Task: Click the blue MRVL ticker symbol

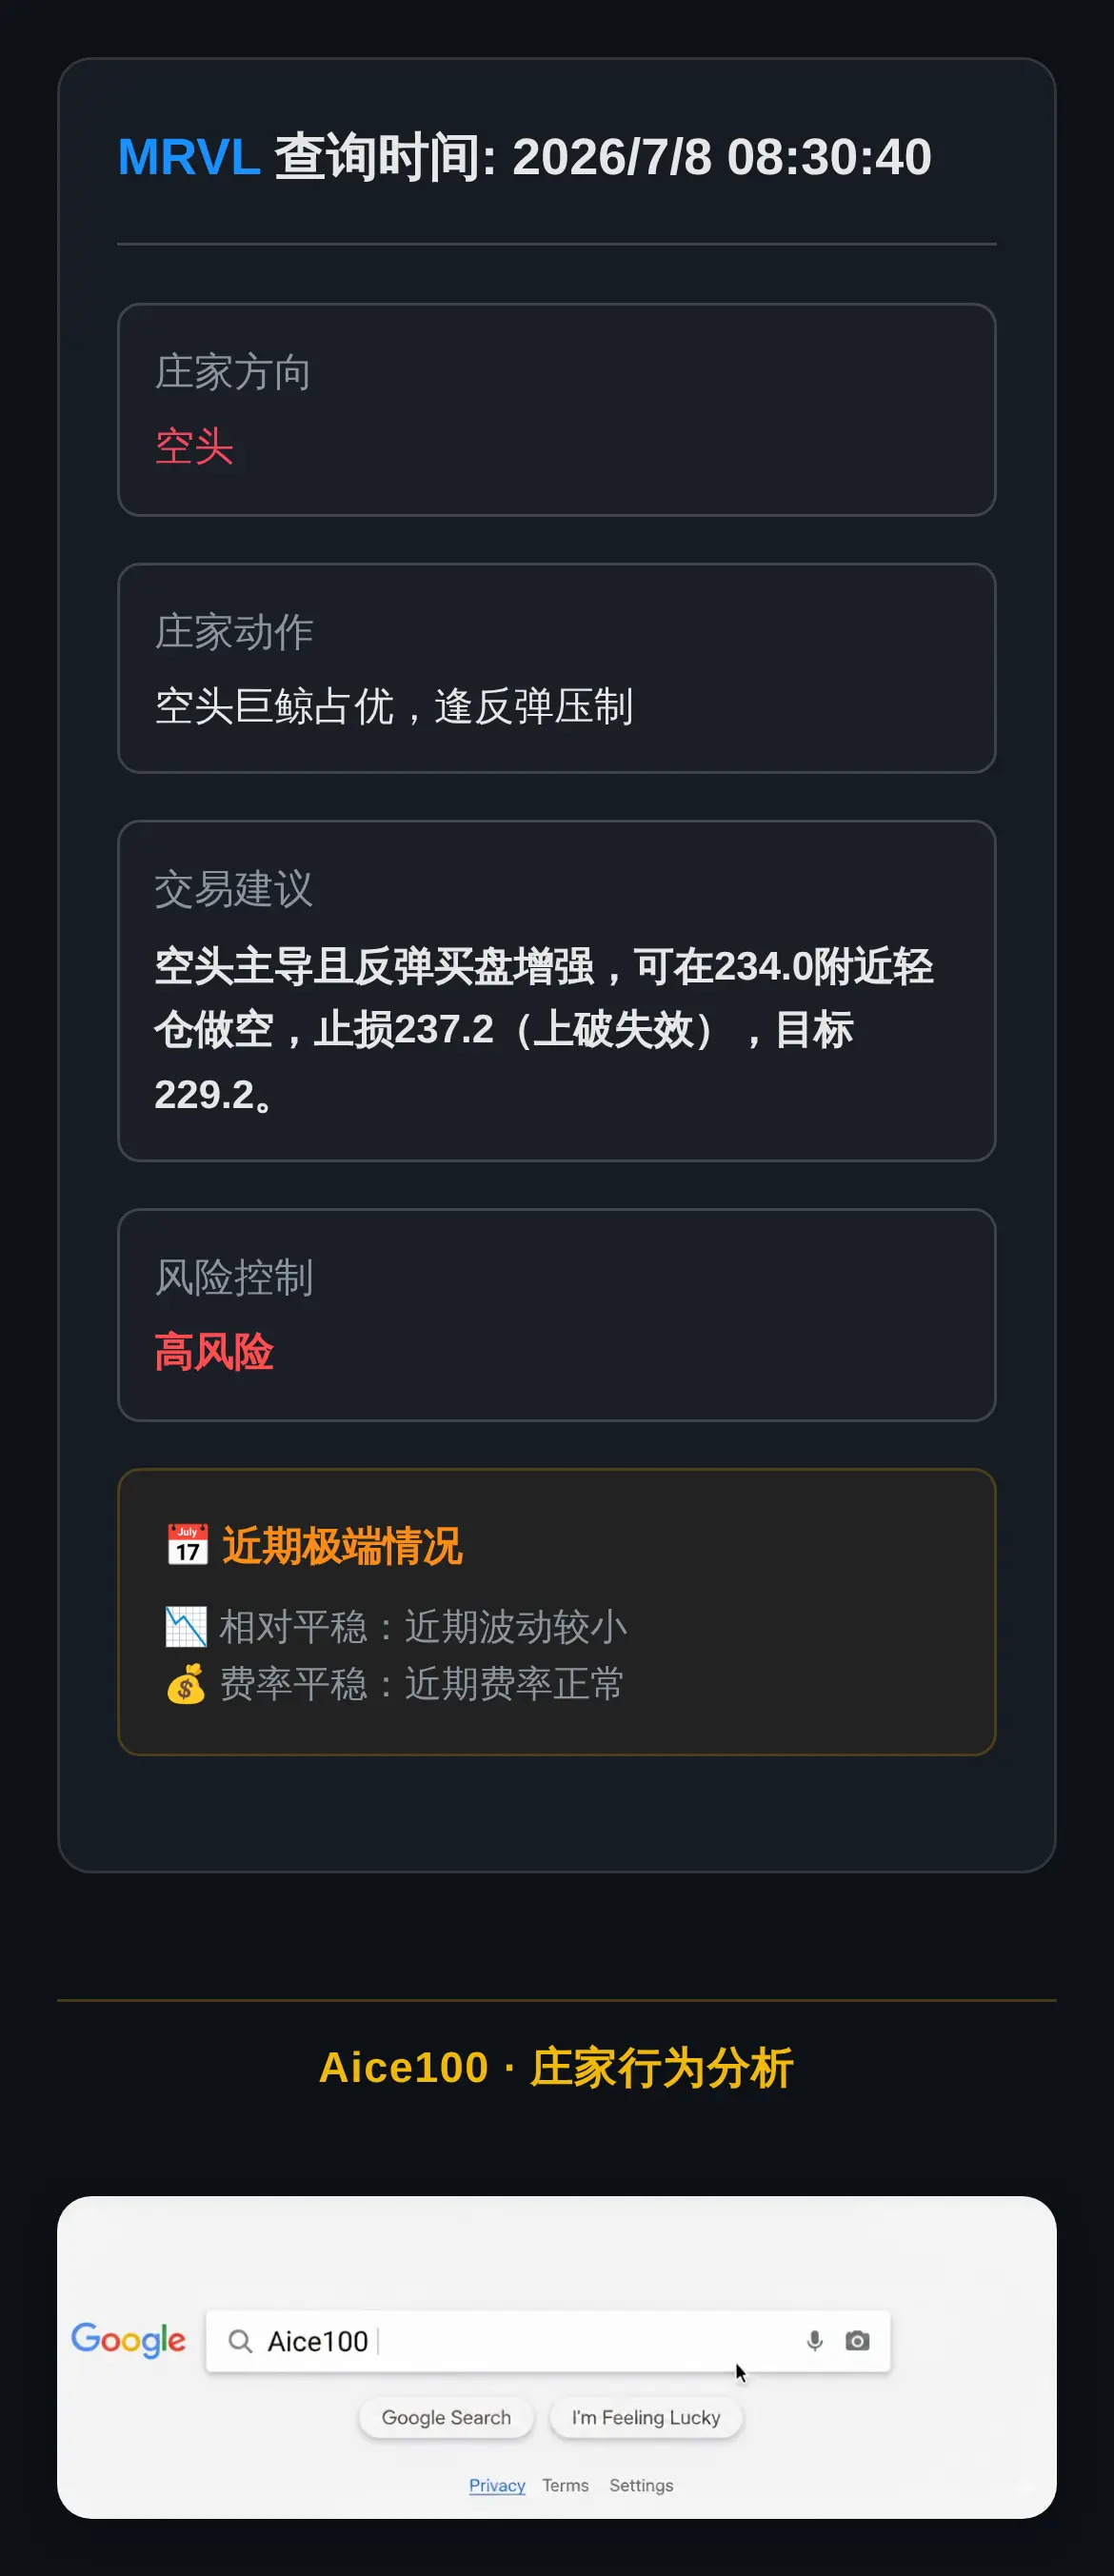Action: pyautogui.click(x=189, y=157)
